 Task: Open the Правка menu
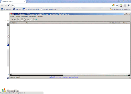(17, 17)
